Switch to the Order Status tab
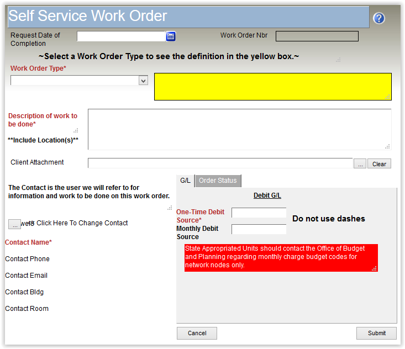Viewport: 405px width, 349px height. tap(218, 181)
